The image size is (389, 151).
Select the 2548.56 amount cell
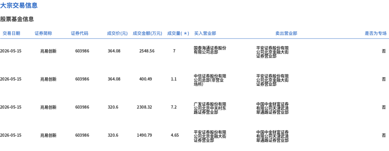147,51
